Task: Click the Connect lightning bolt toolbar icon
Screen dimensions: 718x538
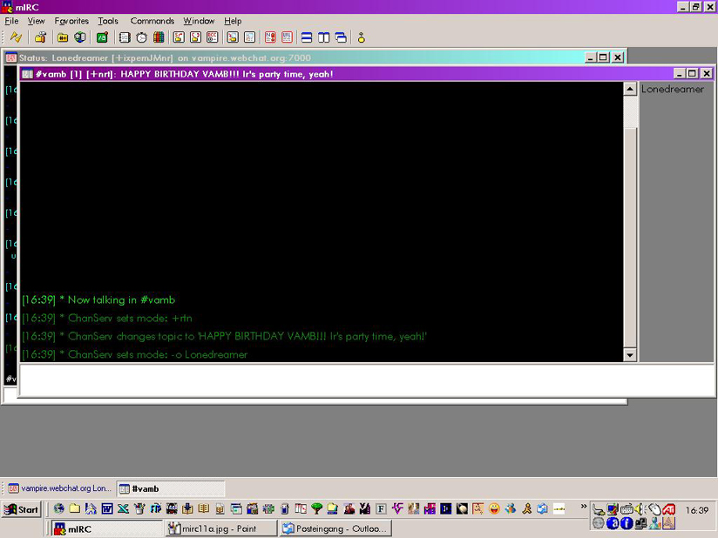Action: (x=16, y=37)
